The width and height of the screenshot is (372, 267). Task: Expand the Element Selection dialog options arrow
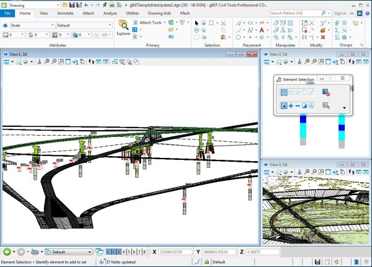[344, 108]
